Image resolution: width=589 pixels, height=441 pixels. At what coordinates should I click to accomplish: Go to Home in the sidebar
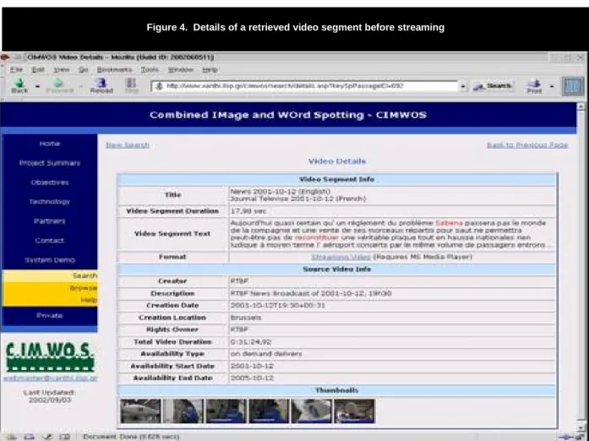pos(50,144)
